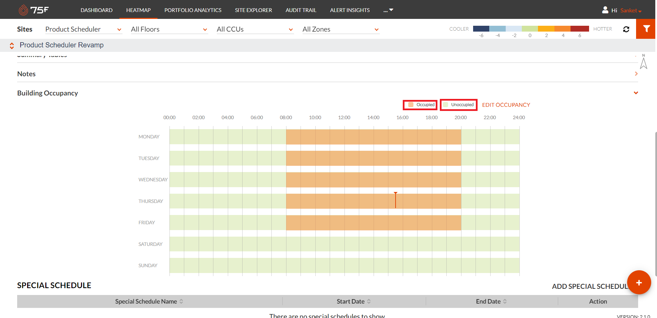This screenshot has width=657, height=318.
Task: Click the 08:00 time axis label
Action: point(286,117)
